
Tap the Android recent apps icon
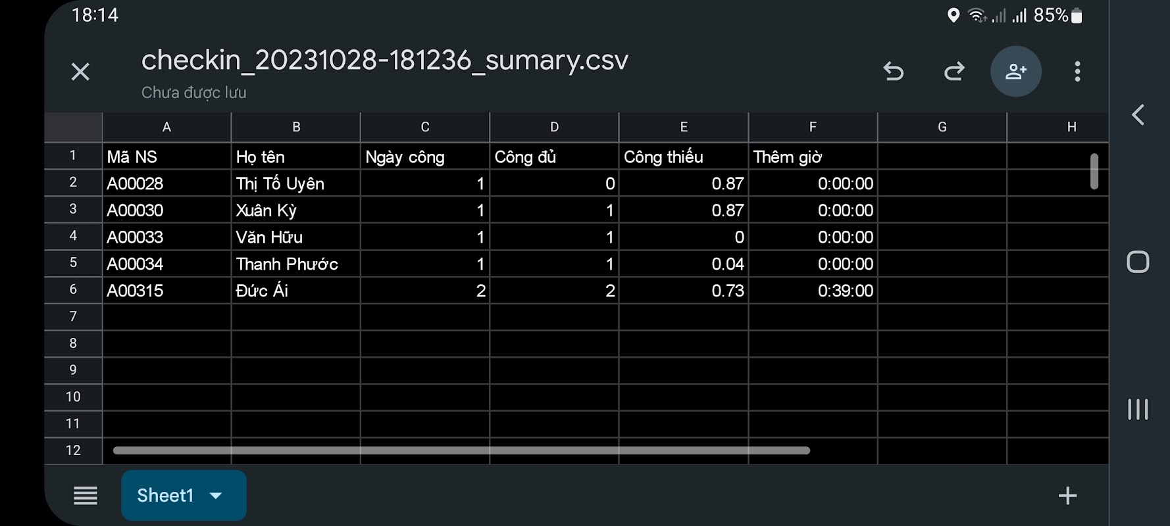click(x=1138, y=409)
